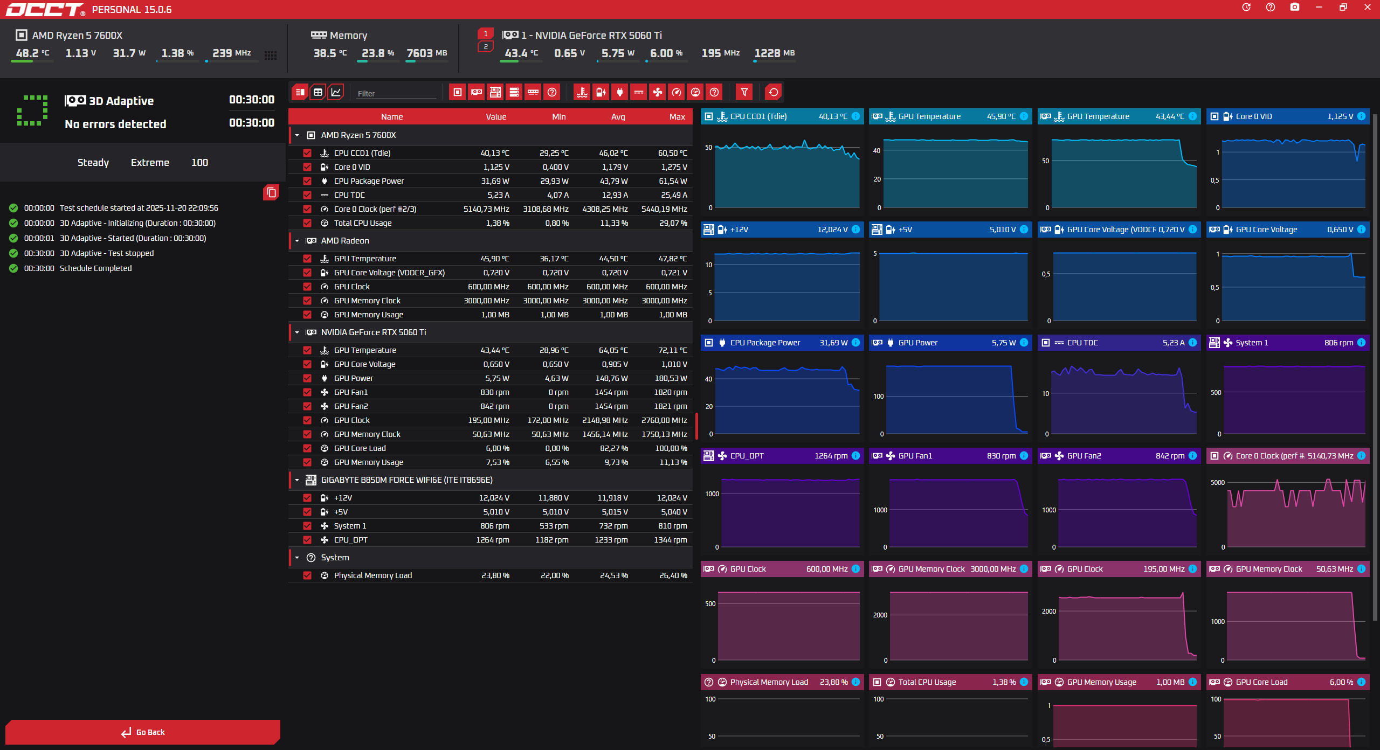Click the CPU temperature bar under 48.2 °C
This screenshot has height=750, width=1380.
32,61
